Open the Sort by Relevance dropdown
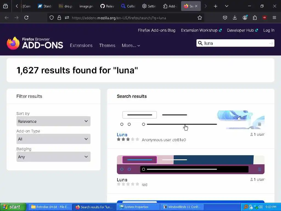The height and width of the screenshot is (211, 281). 54,121
